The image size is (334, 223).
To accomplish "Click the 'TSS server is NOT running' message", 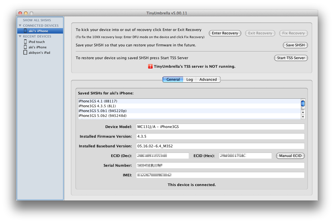I will 194,67.
